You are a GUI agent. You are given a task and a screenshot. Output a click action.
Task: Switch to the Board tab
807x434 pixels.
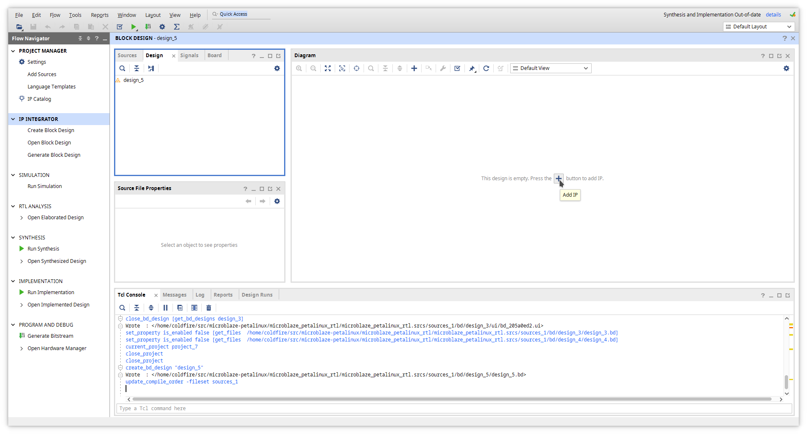tap(215, 56)
